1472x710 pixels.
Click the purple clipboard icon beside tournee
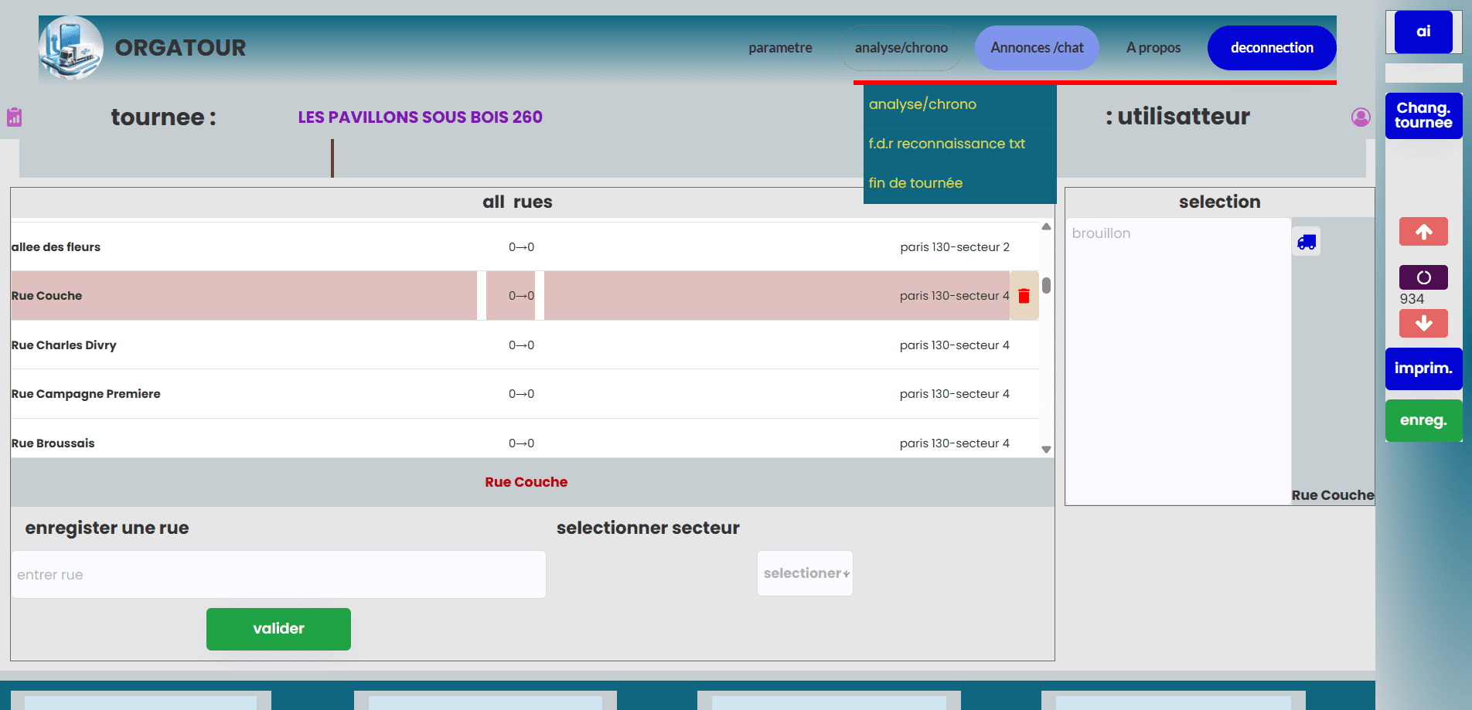(14, 117)
